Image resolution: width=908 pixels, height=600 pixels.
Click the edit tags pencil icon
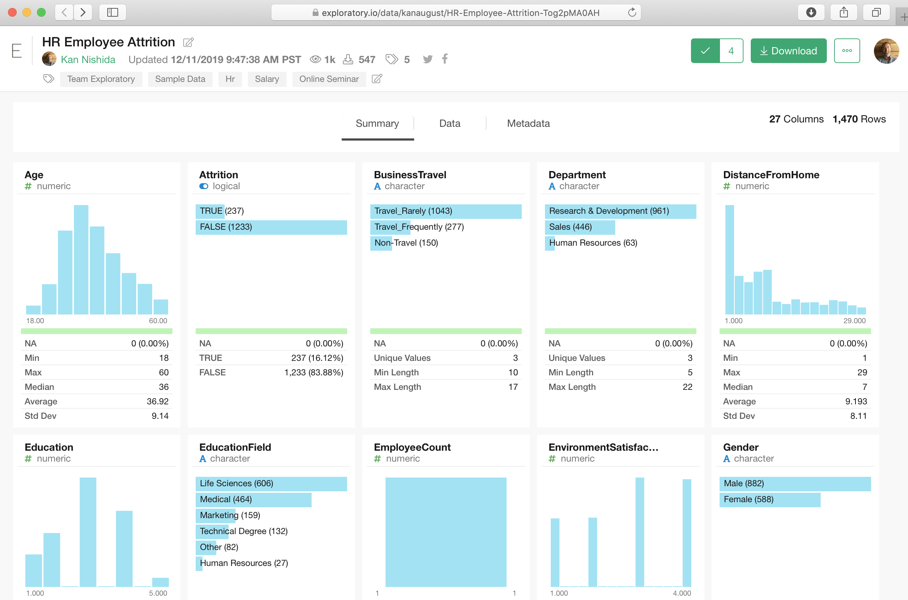pyautogui.click(x=377, y=79)
